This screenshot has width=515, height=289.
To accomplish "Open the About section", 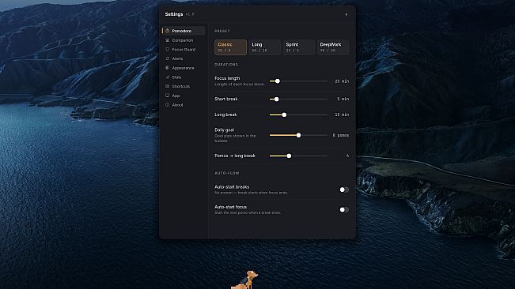I will click(x=184, y=105).
